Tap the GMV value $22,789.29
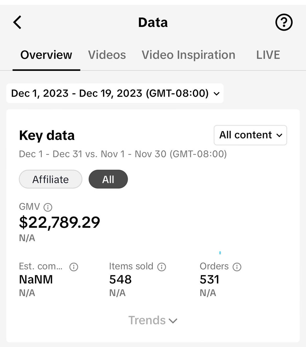 60,222
